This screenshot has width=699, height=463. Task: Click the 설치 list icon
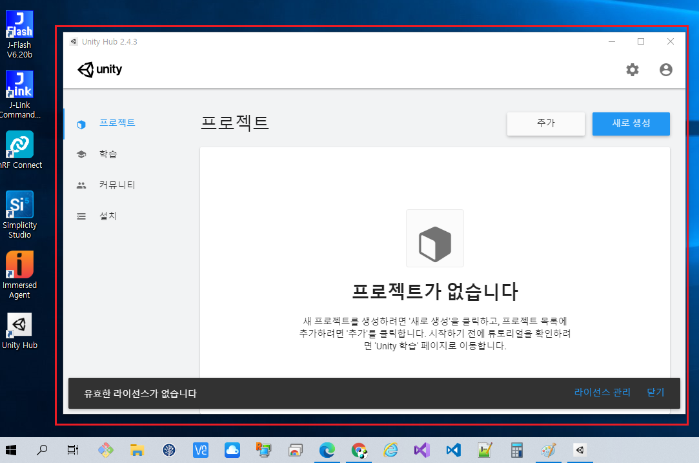(81, 216)
